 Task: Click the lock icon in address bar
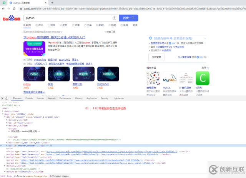coord(21,8)
